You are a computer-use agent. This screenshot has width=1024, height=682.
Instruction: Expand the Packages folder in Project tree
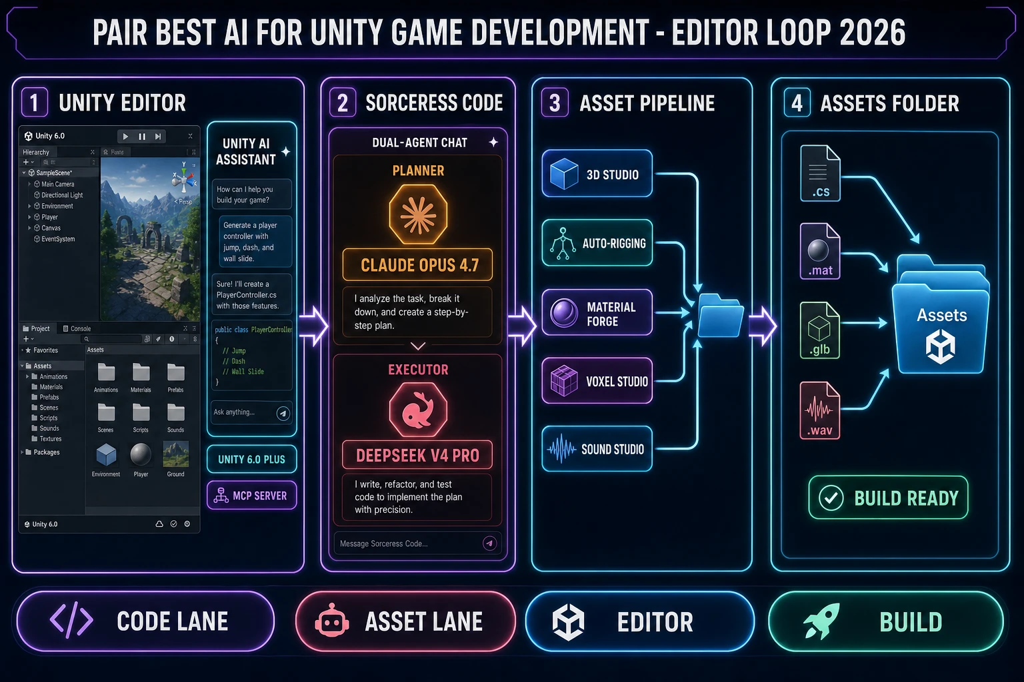[x=22, y=452]
